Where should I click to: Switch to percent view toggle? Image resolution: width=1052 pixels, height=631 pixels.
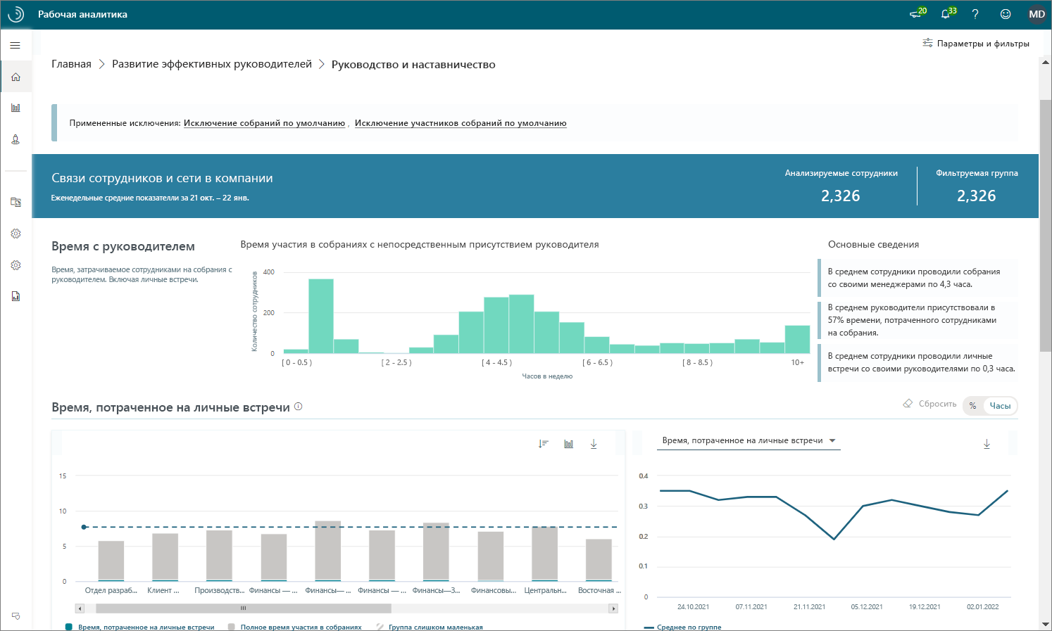coord(972,406)
